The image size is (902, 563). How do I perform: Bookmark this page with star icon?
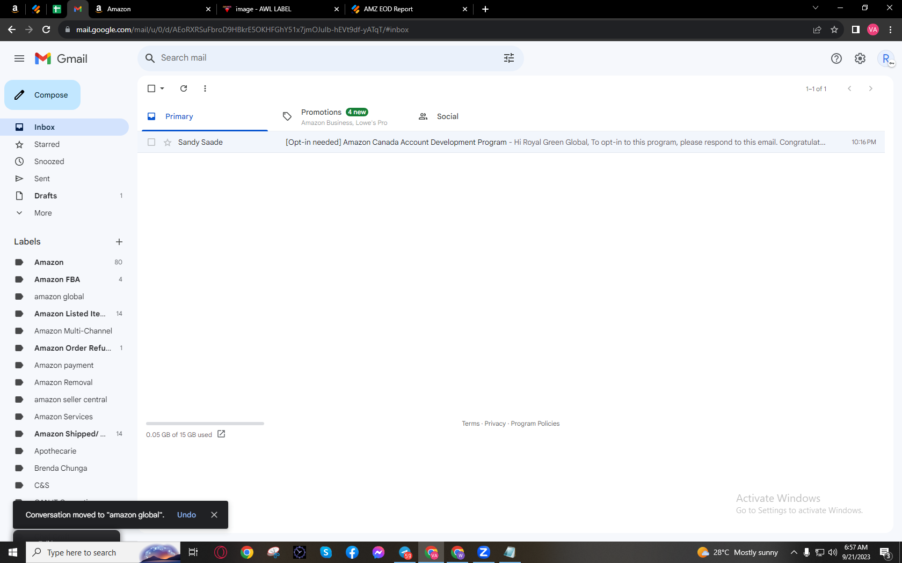(834, 29)
